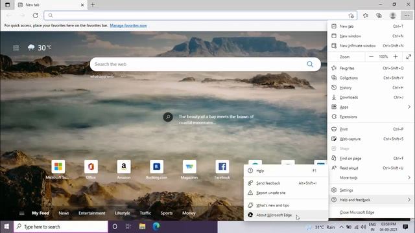Select What's new and tips

tap(286, 206)
